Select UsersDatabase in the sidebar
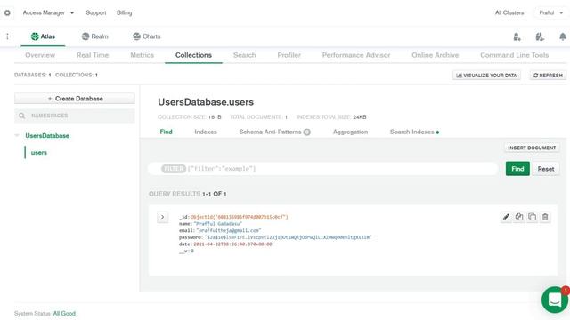Screen dimensions: 570x320 47,136
